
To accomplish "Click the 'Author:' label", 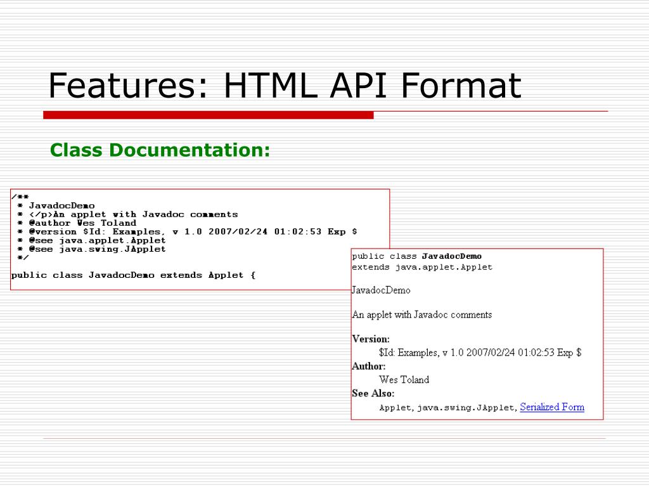I will pyautogui.click(x=368, y=366).
